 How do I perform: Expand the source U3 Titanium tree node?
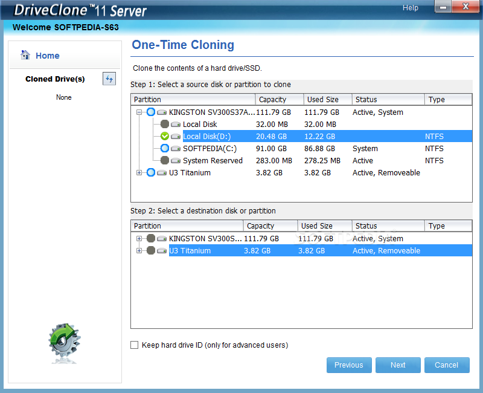139,173
